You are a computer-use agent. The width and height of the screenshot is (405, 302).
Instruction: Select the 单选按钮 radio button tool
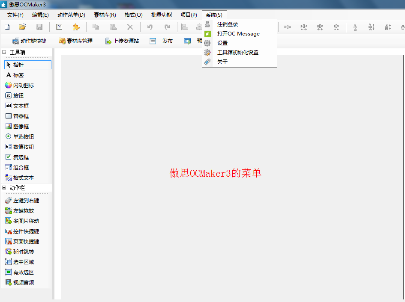pyautogui.click(x=20, y=137)
